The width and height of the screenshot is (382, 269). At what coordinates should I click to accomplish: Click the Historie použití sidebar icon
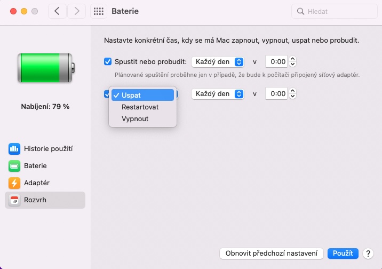pos(14,149)
